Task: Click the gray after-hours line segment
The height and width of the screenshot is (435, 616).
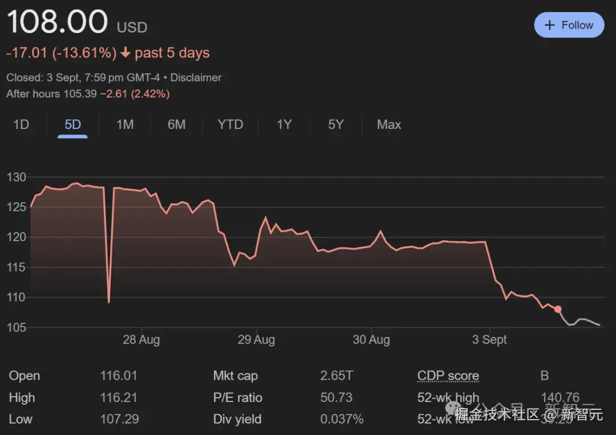Action: point(582,320)
